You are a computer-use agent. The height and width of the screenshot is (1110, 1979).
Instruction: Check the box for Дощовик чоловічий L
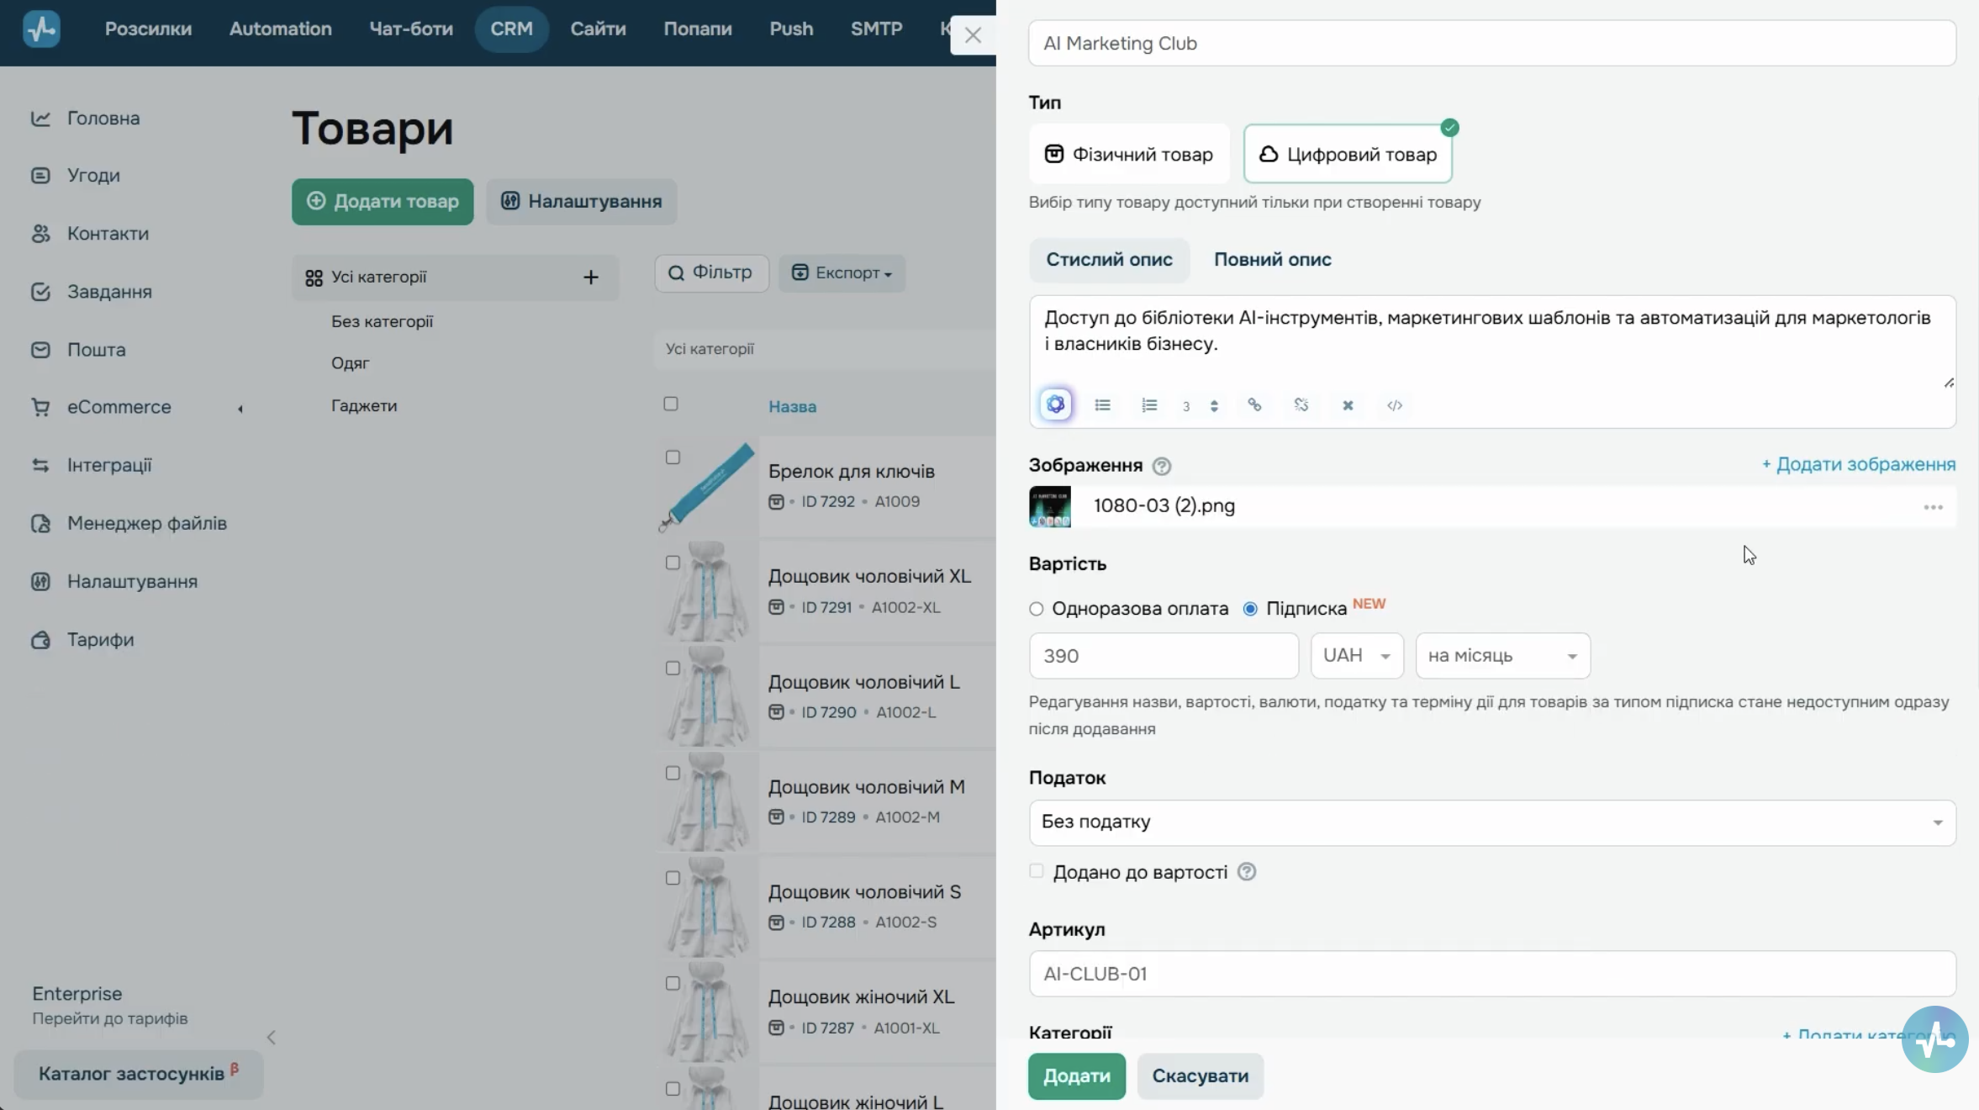(x=673, y=668)
